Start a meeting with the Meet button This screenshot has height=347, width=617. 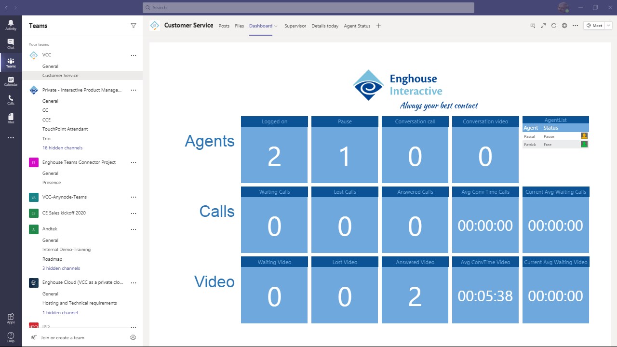[594, 26]
